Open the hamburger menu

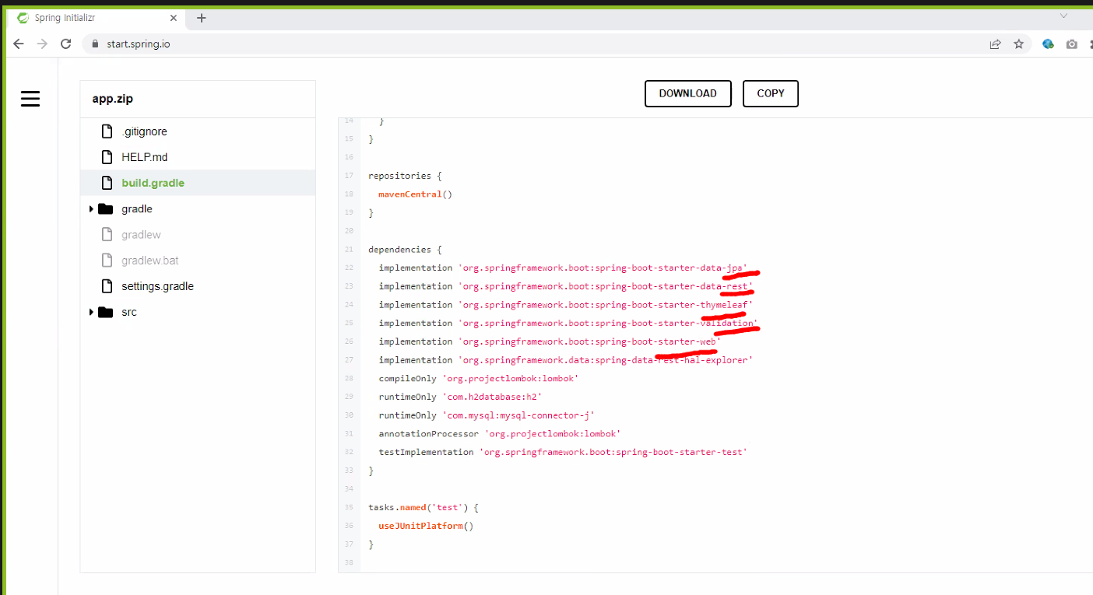[30, 99]
